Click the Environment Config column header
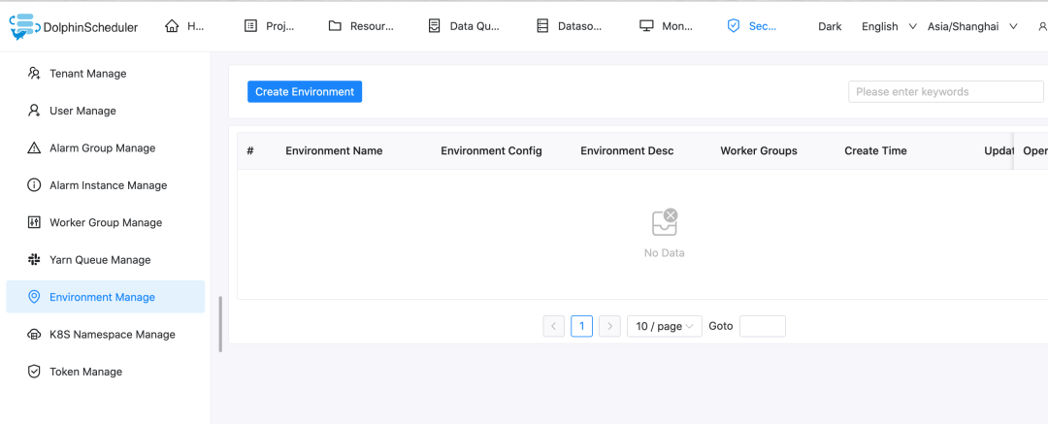 tap(491, 151)
